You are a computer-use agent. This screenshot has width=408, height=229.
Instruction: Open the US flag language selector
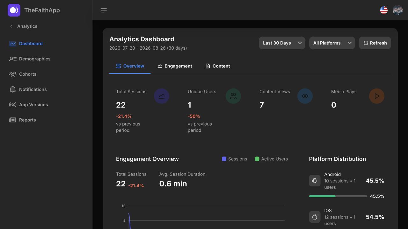click(x=384, y=10)
